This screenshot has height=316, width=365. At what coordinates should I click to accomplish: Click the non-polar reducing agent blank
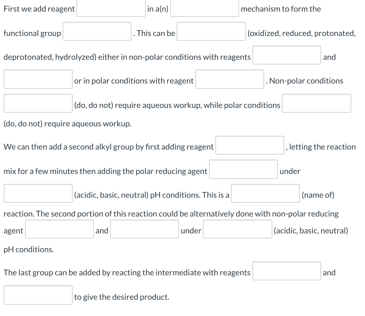point(59,229)
